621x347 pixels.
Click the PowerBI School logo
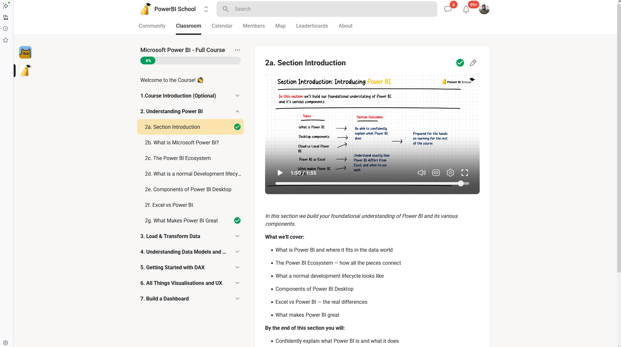click(x=145, y=9)
